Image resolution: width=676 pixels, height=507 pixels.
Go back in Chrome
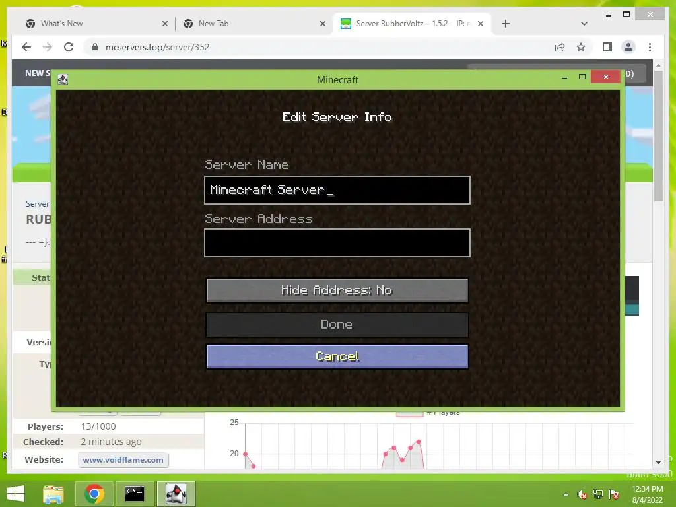tap(26, 47)
